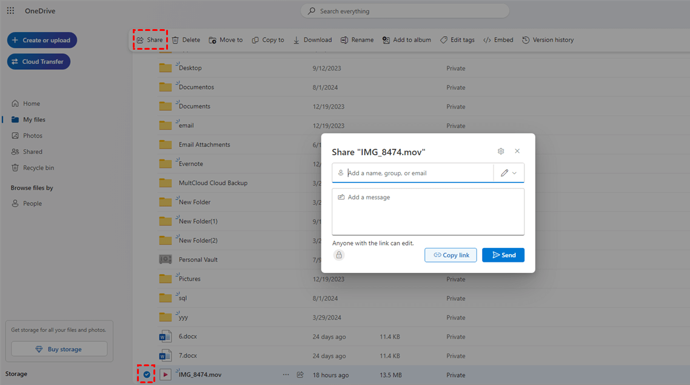Uncheck the IMG_8474.mov selection circle
The width and height of the screenshot is (690, 385).
pos(147,375)
